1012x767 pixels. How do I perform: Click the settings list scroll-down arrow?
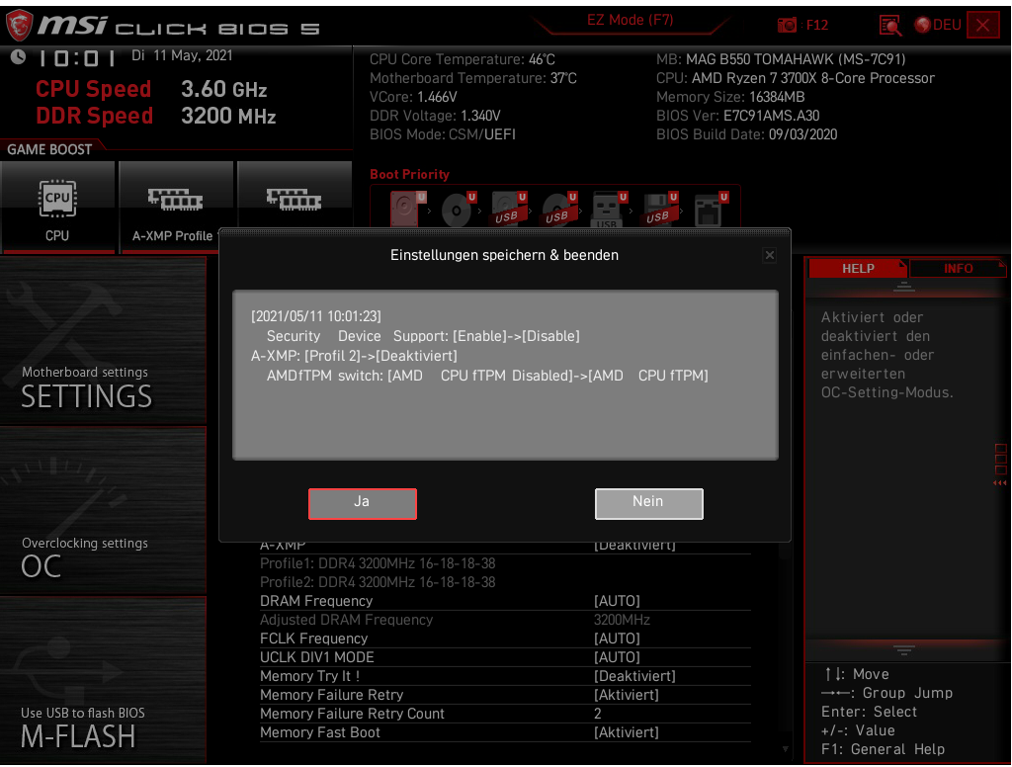pyautogui.click(x=786, y=749)
